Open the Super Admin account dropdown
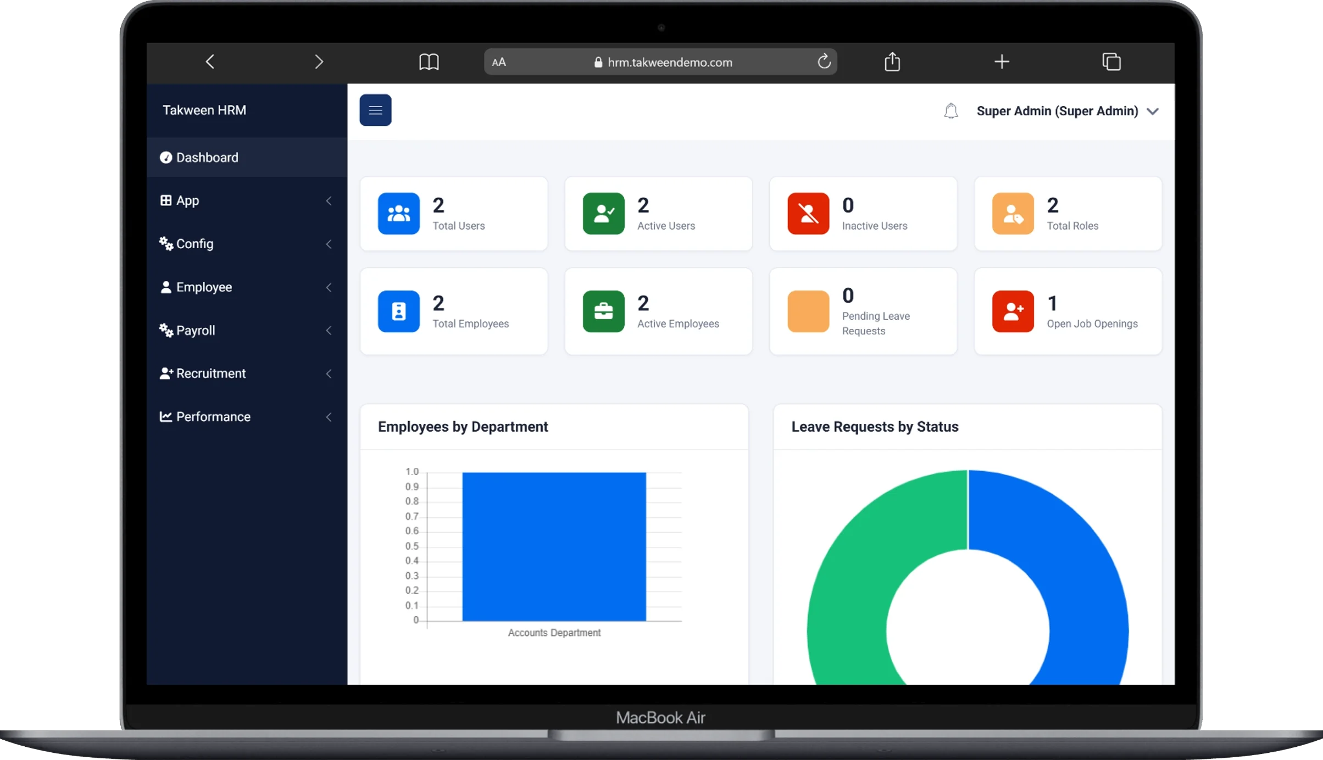The image size is (1323, 760). (1067, 111)
